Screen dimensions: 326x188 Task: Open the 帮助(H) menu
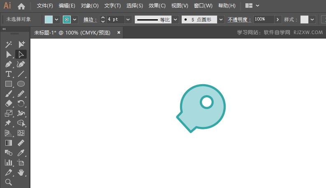pyautogui.click(x=227, y=6)
